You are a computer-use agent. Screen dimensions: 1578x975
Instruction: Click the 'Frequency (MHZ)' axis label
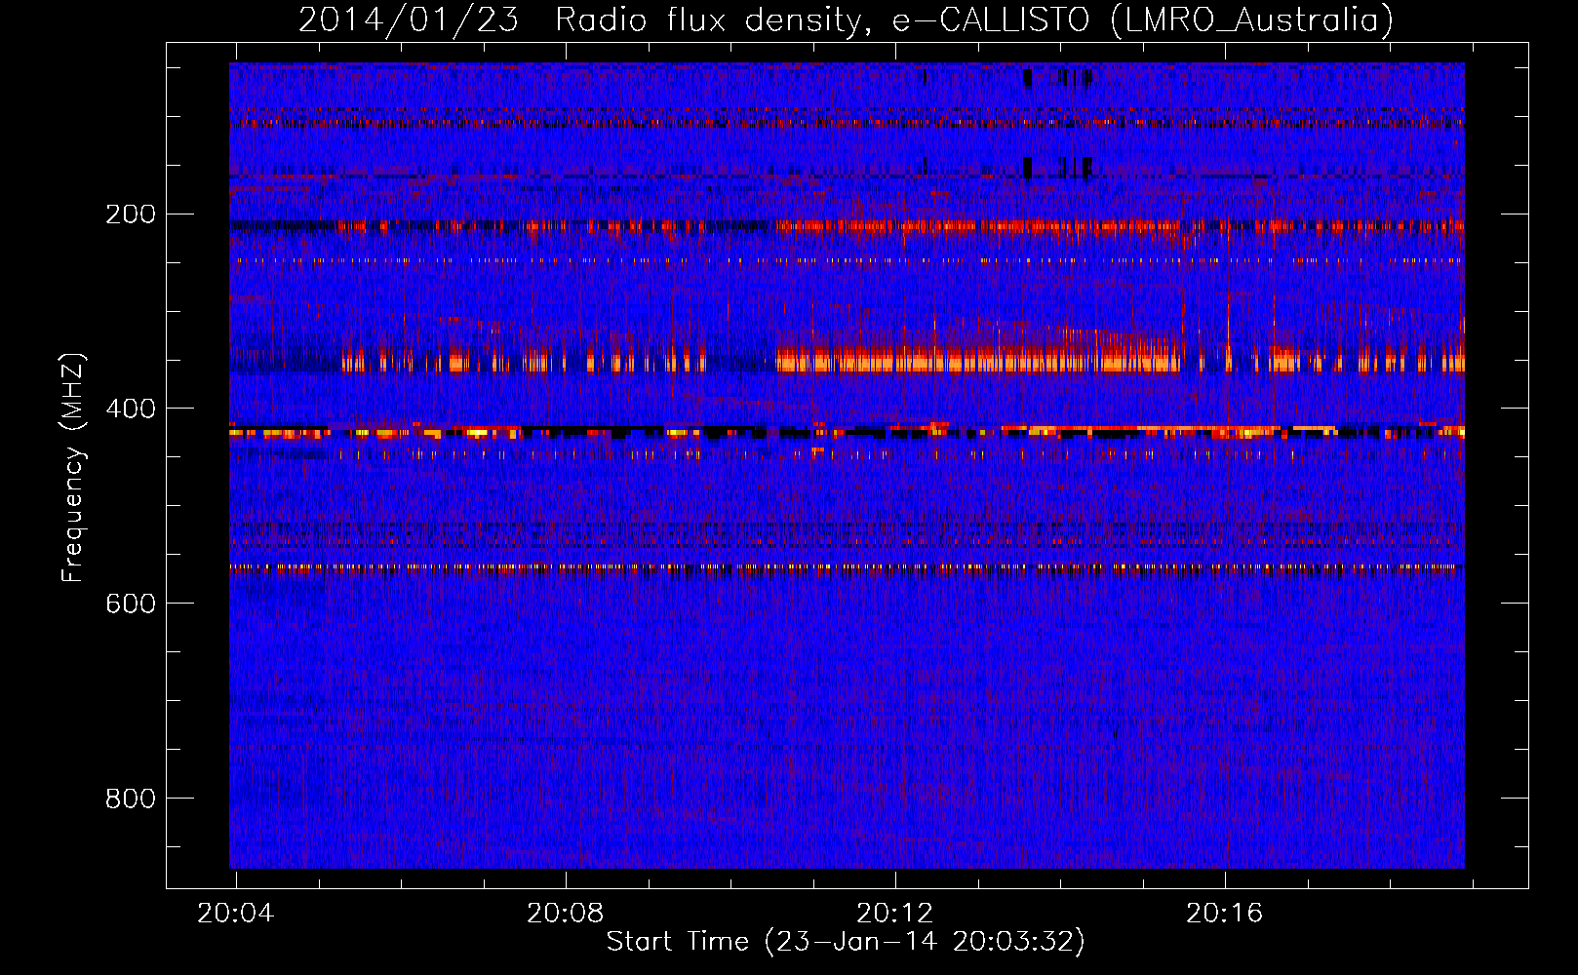[x=73, y=468]
